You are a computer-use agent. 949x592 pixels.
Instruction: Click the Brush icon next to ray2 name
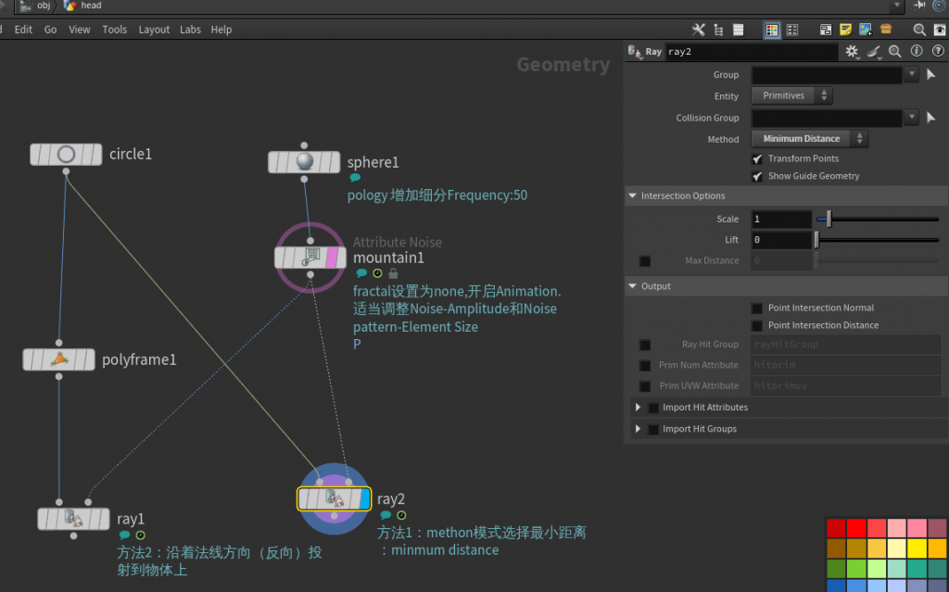pyautogui.click(x=872, y=51)
